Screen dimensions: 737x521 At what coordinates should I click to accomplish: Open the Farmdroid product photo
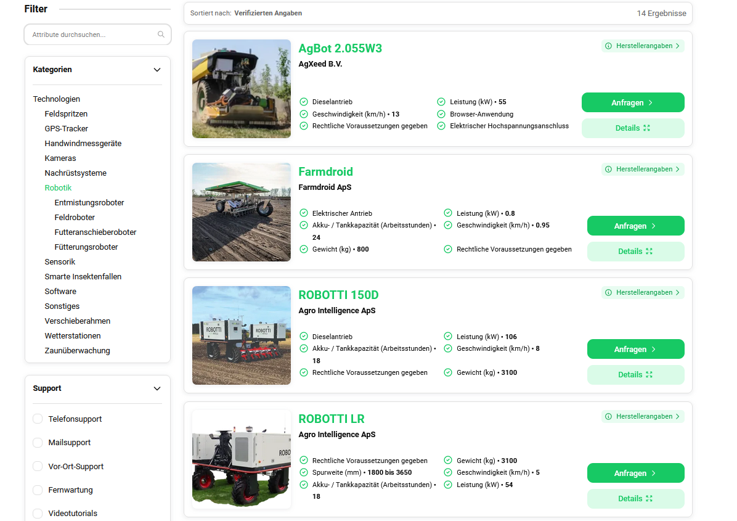242,212
